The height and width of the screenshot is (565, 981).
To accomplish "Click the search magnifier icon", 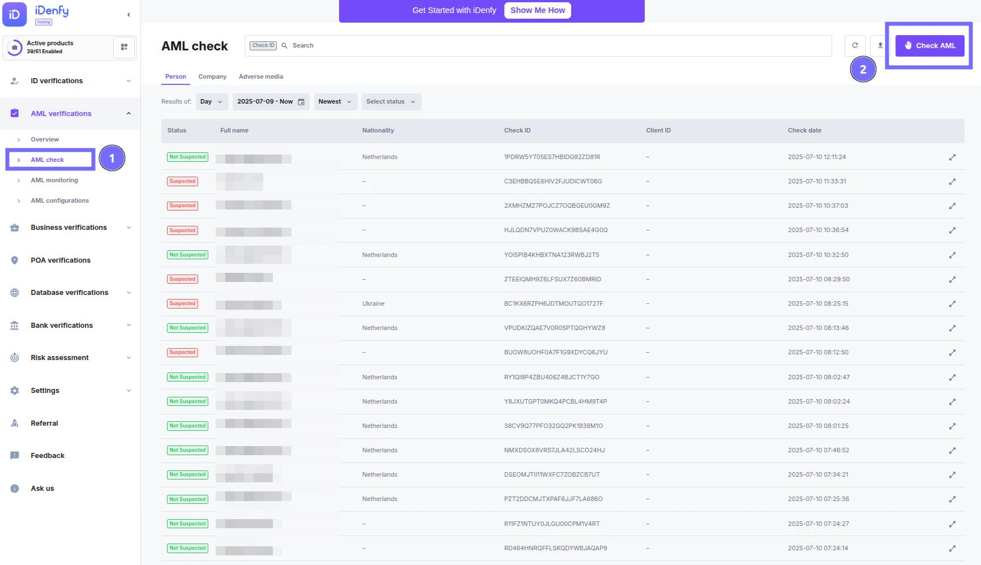I will pyautogui.click(x=285, y=45).
